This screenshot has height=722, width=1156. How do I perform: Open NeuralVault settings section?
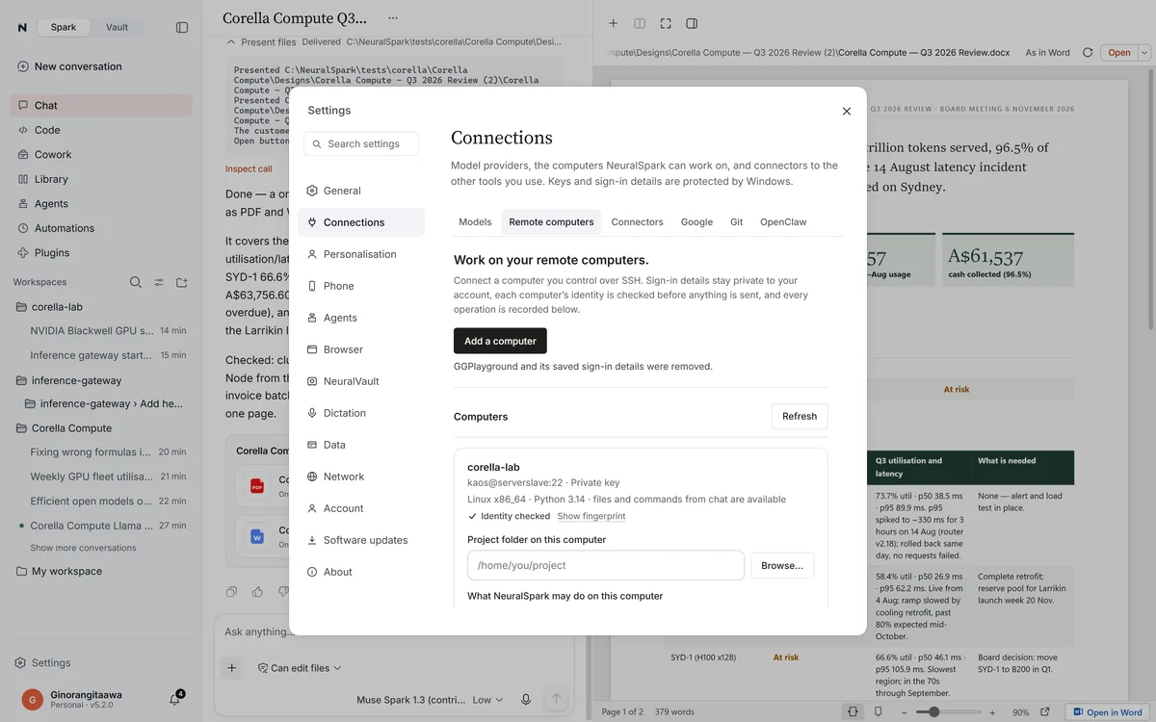(x=361, y=381)
